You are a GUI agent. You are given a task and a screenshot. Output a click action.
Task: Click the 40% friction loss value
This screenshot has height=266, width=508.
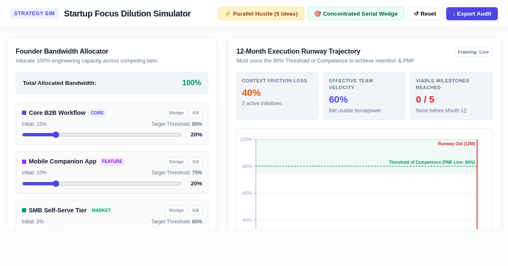(x=251, y=93)
